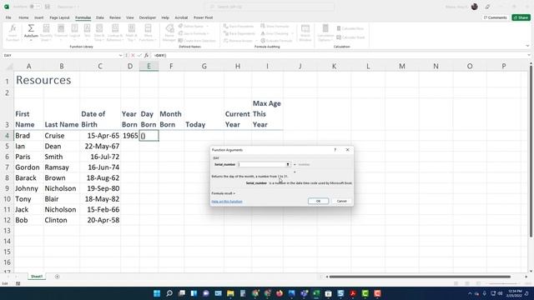Open More Functions list
Image resolution: width=534 pixels, height=300 pixels.
click(x=148, y=33)
